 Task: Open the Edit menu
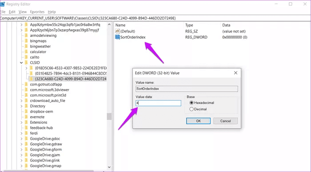12,12
